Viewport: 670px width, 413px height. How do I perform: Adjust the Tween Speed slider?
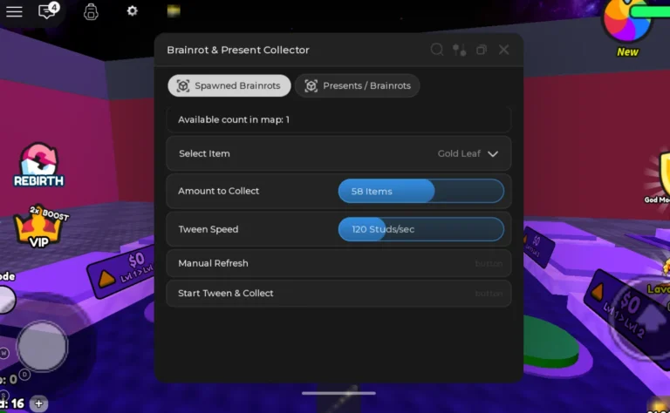click(420, 229)
